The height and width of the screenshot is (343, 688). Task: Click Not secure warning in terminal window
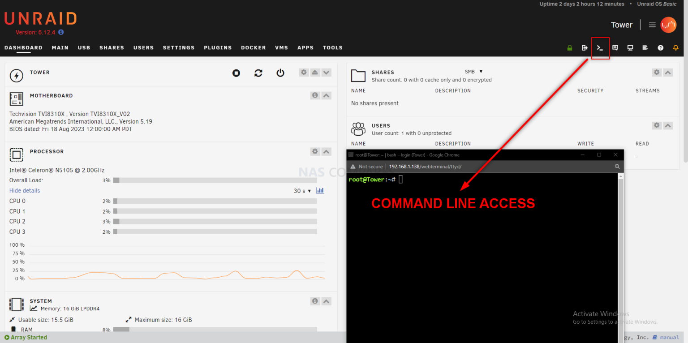[366, 167]
